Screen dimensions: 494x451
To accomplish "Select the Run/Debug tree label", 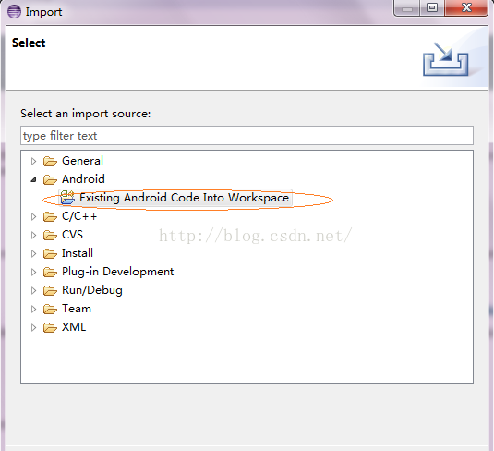I will point(92,290).
